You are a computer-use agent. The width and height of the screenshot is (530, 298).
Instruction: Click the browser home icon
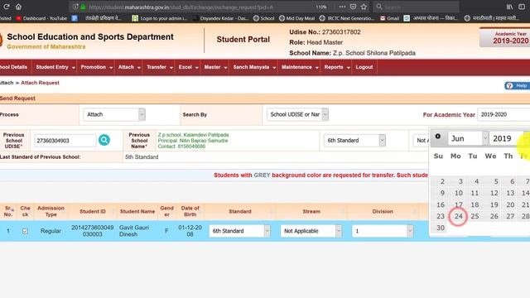pyautogui.click(x=18, y=7)
